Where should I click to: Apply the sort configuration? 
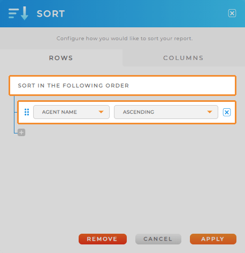coord(213,239)
